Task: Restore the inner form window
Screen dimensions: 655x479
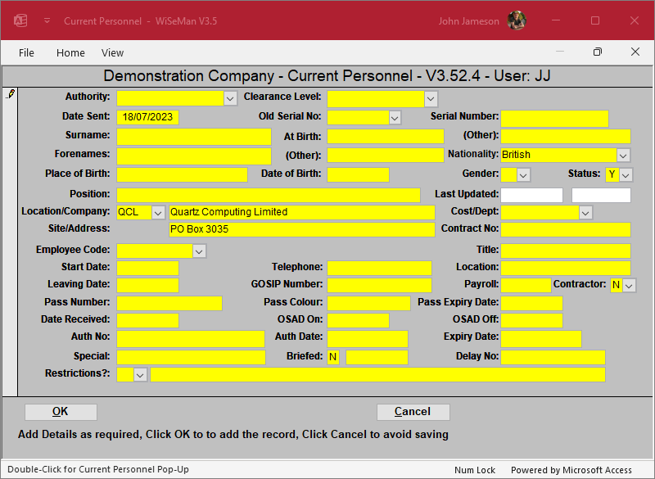Action: pyautogui.click(x=598, y=52)
